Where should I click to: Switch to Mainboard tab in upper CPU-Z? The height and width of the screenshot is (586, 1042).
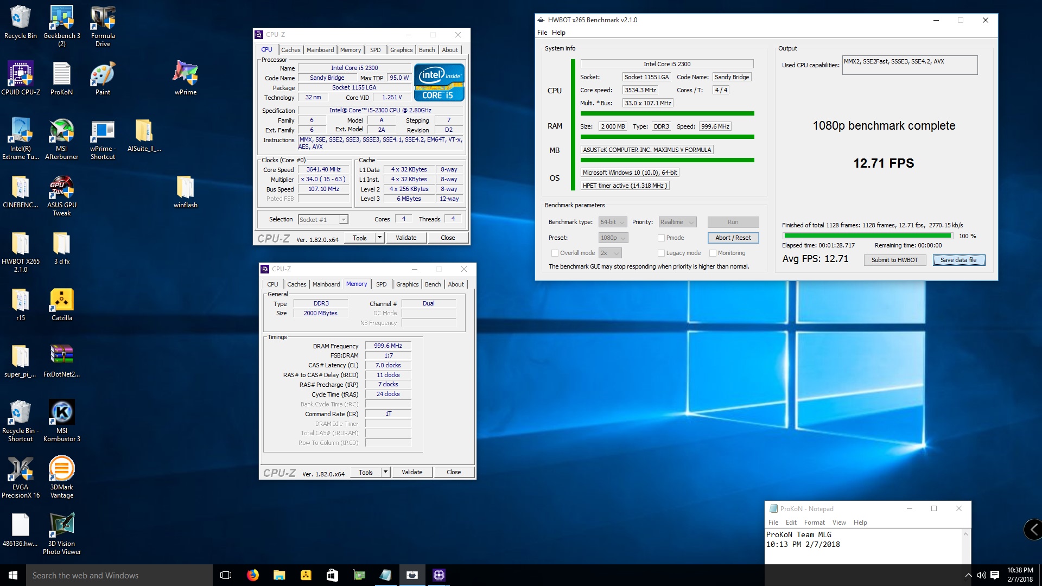(320, 50)
